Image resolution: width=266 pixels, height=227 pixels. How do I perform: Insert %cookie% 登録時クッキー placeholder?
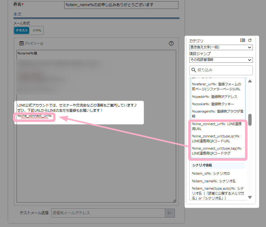click(x=213, y=104)
